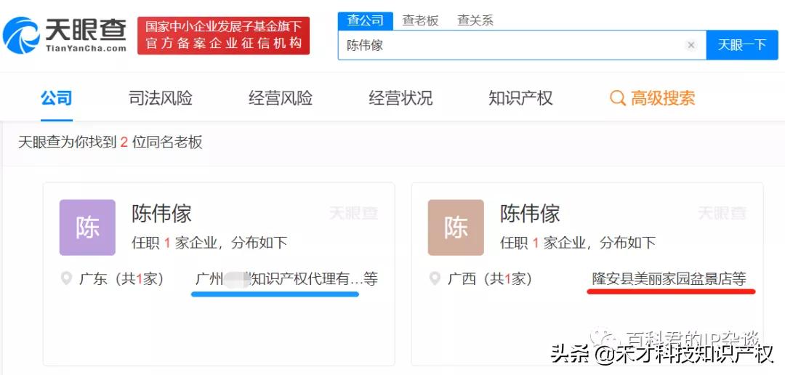Image resolution: width=785 pixels, height=375 pixels.
Task: Click the 天眼一下 search button
Action: (742, 45)
